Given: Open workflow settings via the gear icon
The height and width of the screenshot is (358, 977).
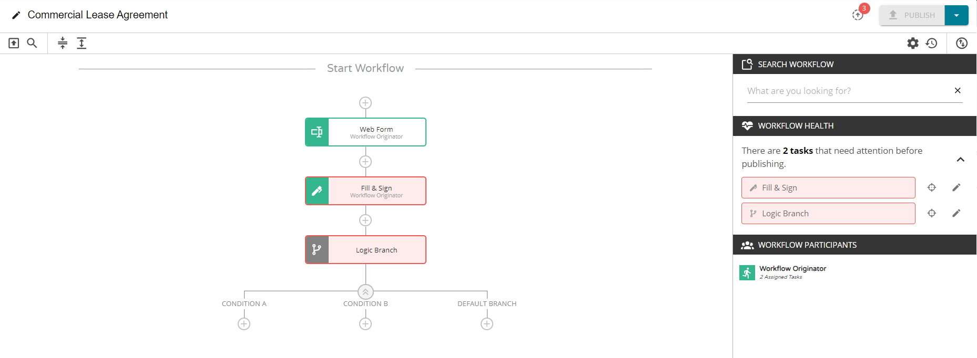Looking at the screenshot, I should [x=913, y=43].
